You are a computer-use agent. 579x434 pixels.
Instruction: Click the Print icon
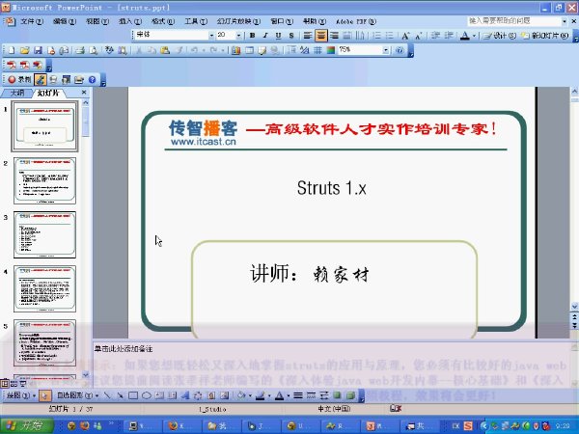pos(80,50)
